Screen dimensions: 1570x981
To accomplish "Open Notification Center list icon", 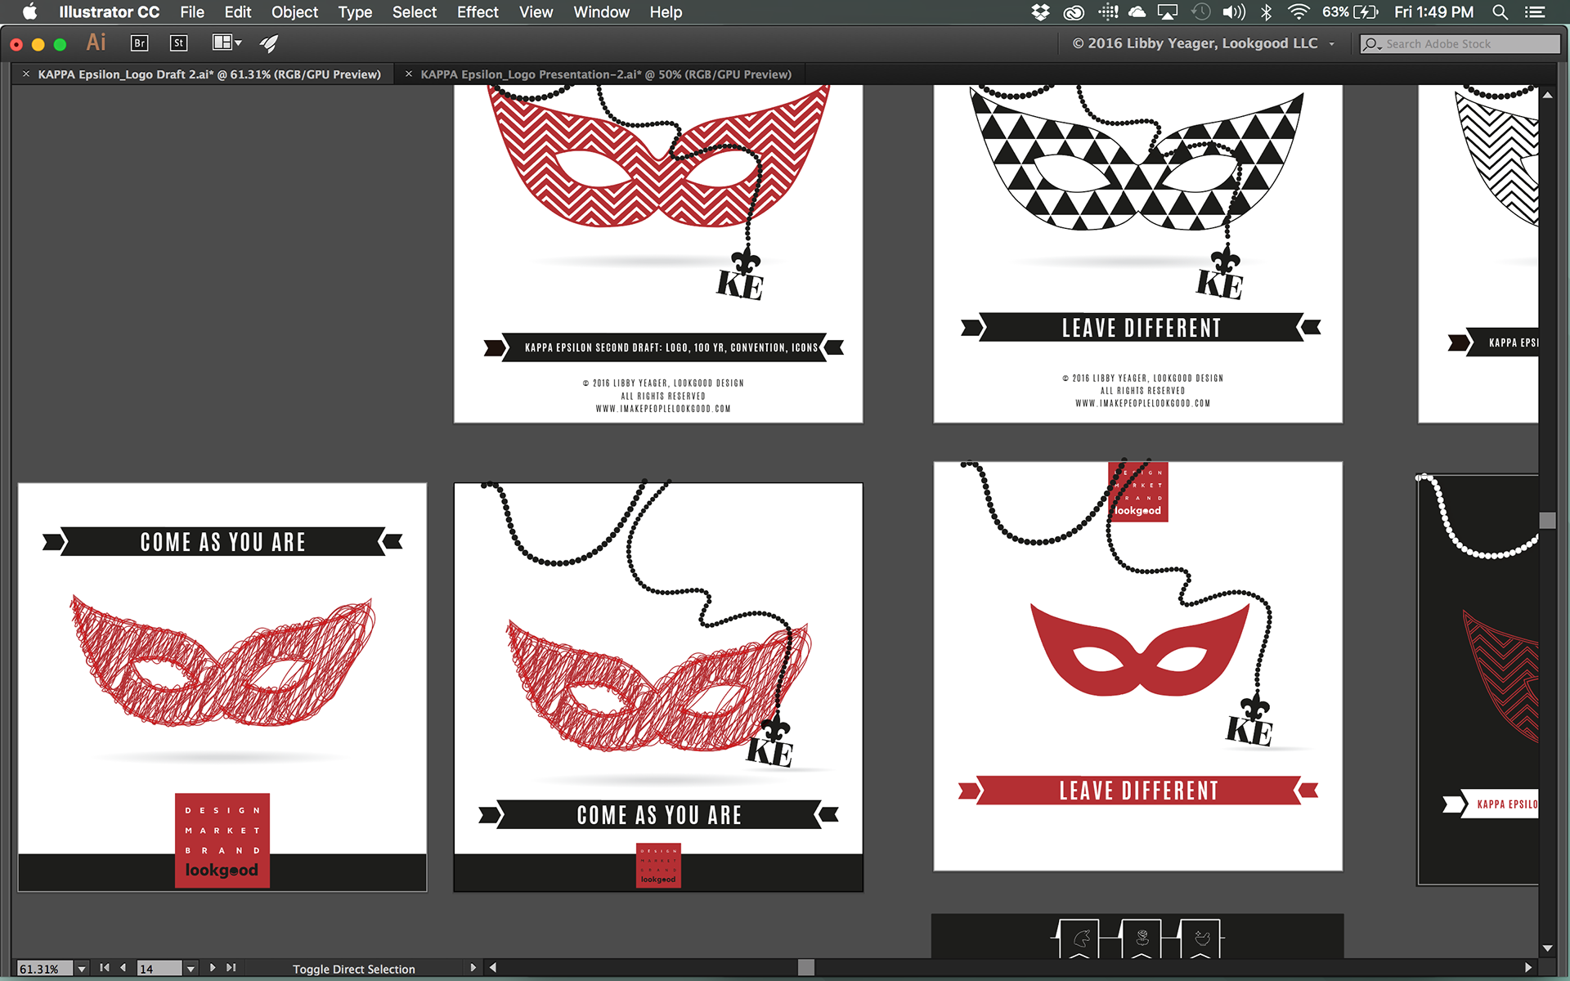I will click(x=1535, y=12).
